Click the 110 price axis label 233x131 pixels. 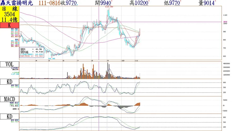(225, 15)
